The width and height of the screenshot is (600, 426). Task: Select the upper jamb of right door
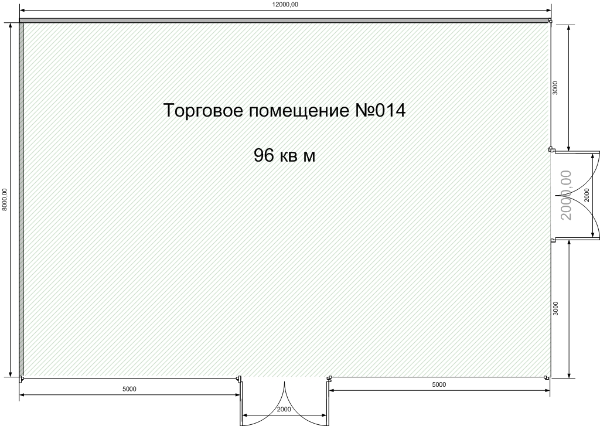551,150
